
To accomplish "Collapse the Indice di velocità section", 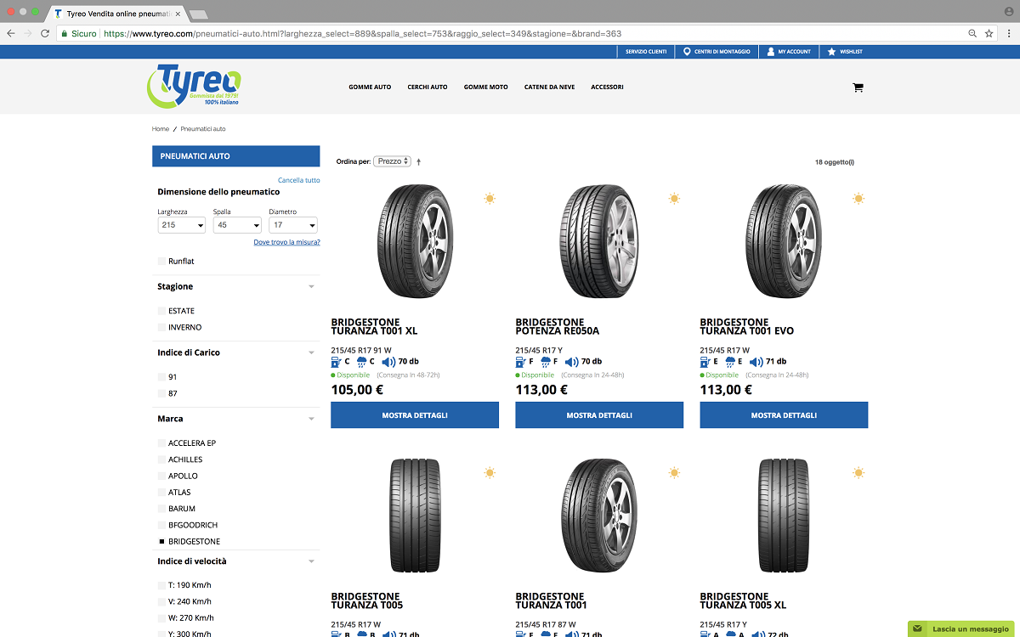I will [x=311, y=561].
